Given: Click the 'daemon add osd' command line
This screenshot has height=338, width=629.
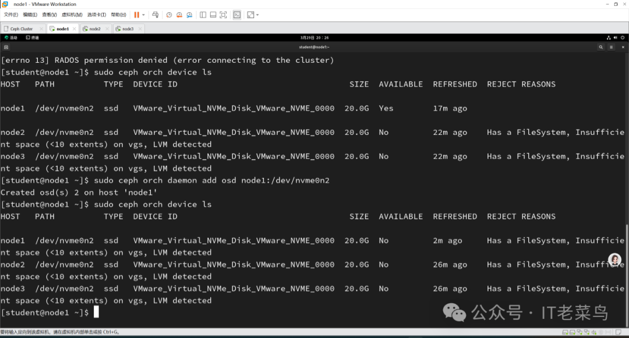Looking at the screenshot, I should tap(165, 180).
